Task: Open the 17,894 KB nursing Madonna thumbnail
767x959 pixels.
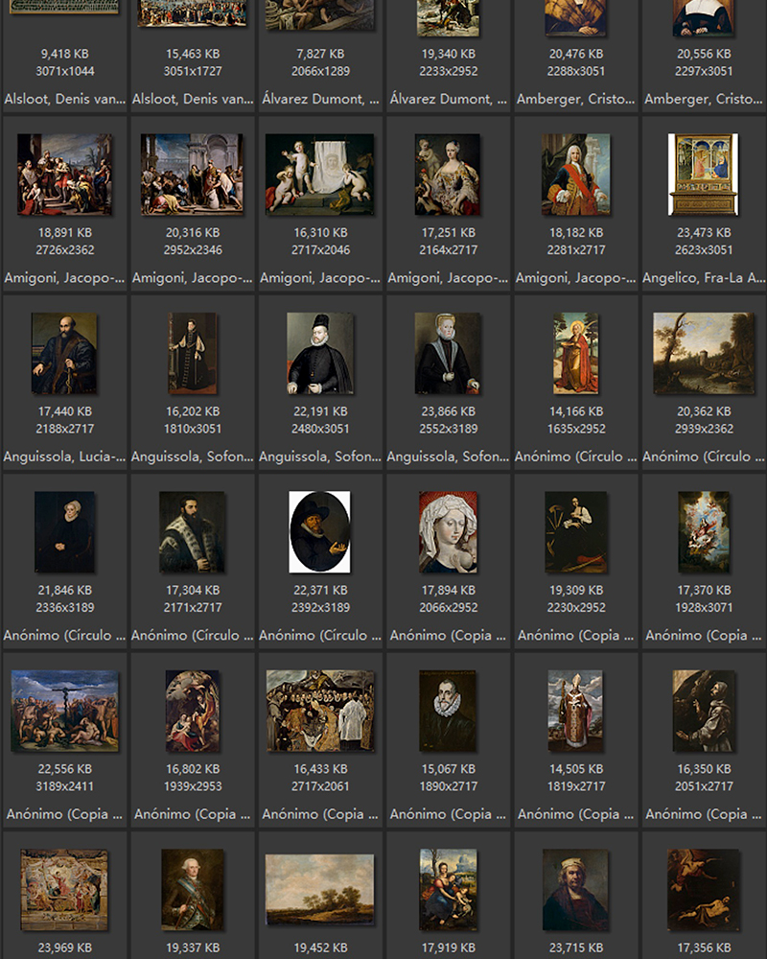Action: point(448,531)
